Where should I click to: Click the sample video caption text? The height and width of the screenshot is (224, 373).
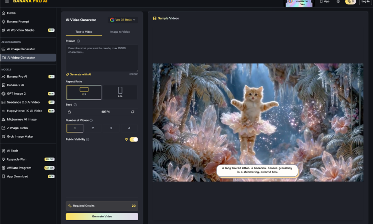tap(257, 170)
